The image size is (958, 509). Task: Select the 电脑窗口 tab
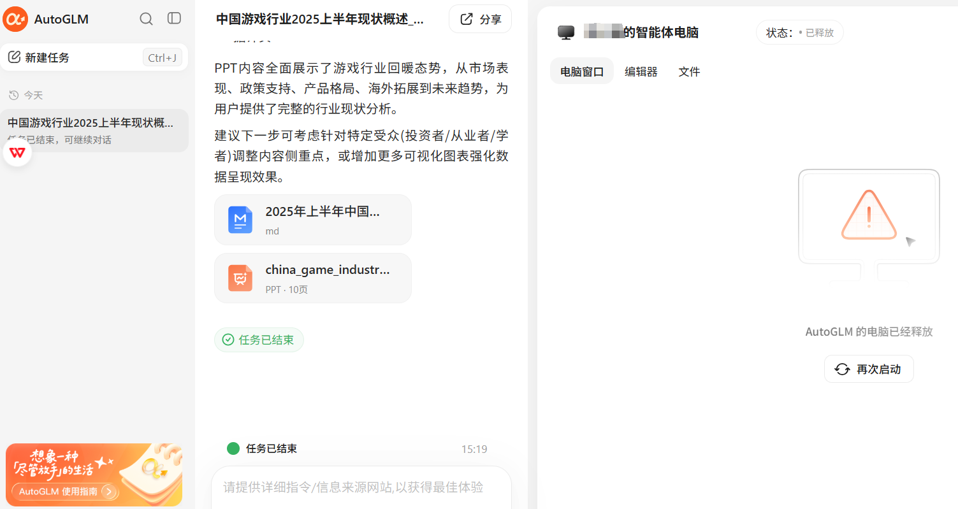[581, 72]
